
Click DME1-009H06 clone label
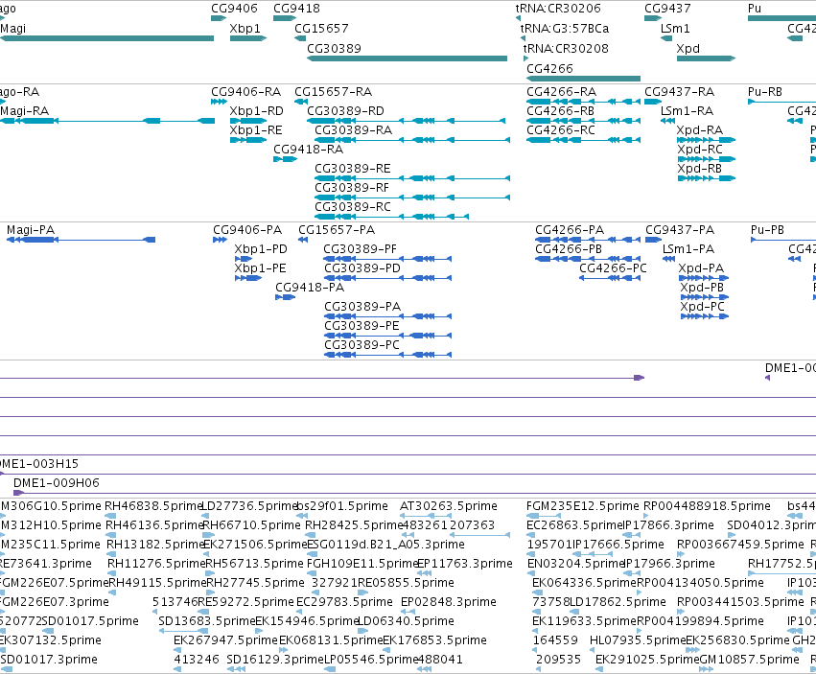click(57, 483)
